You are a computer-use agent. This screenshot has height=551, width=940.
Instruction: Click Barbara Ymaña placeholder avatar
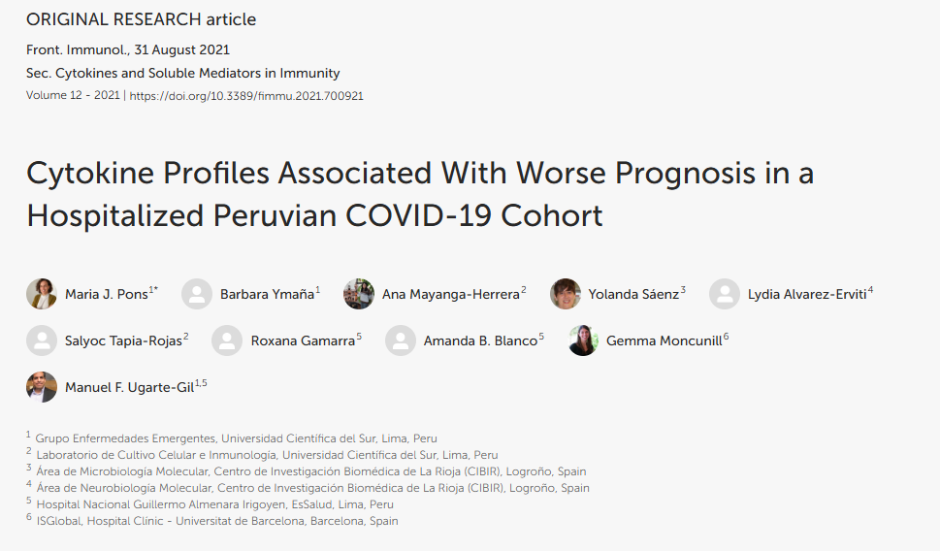pos(197,294)
